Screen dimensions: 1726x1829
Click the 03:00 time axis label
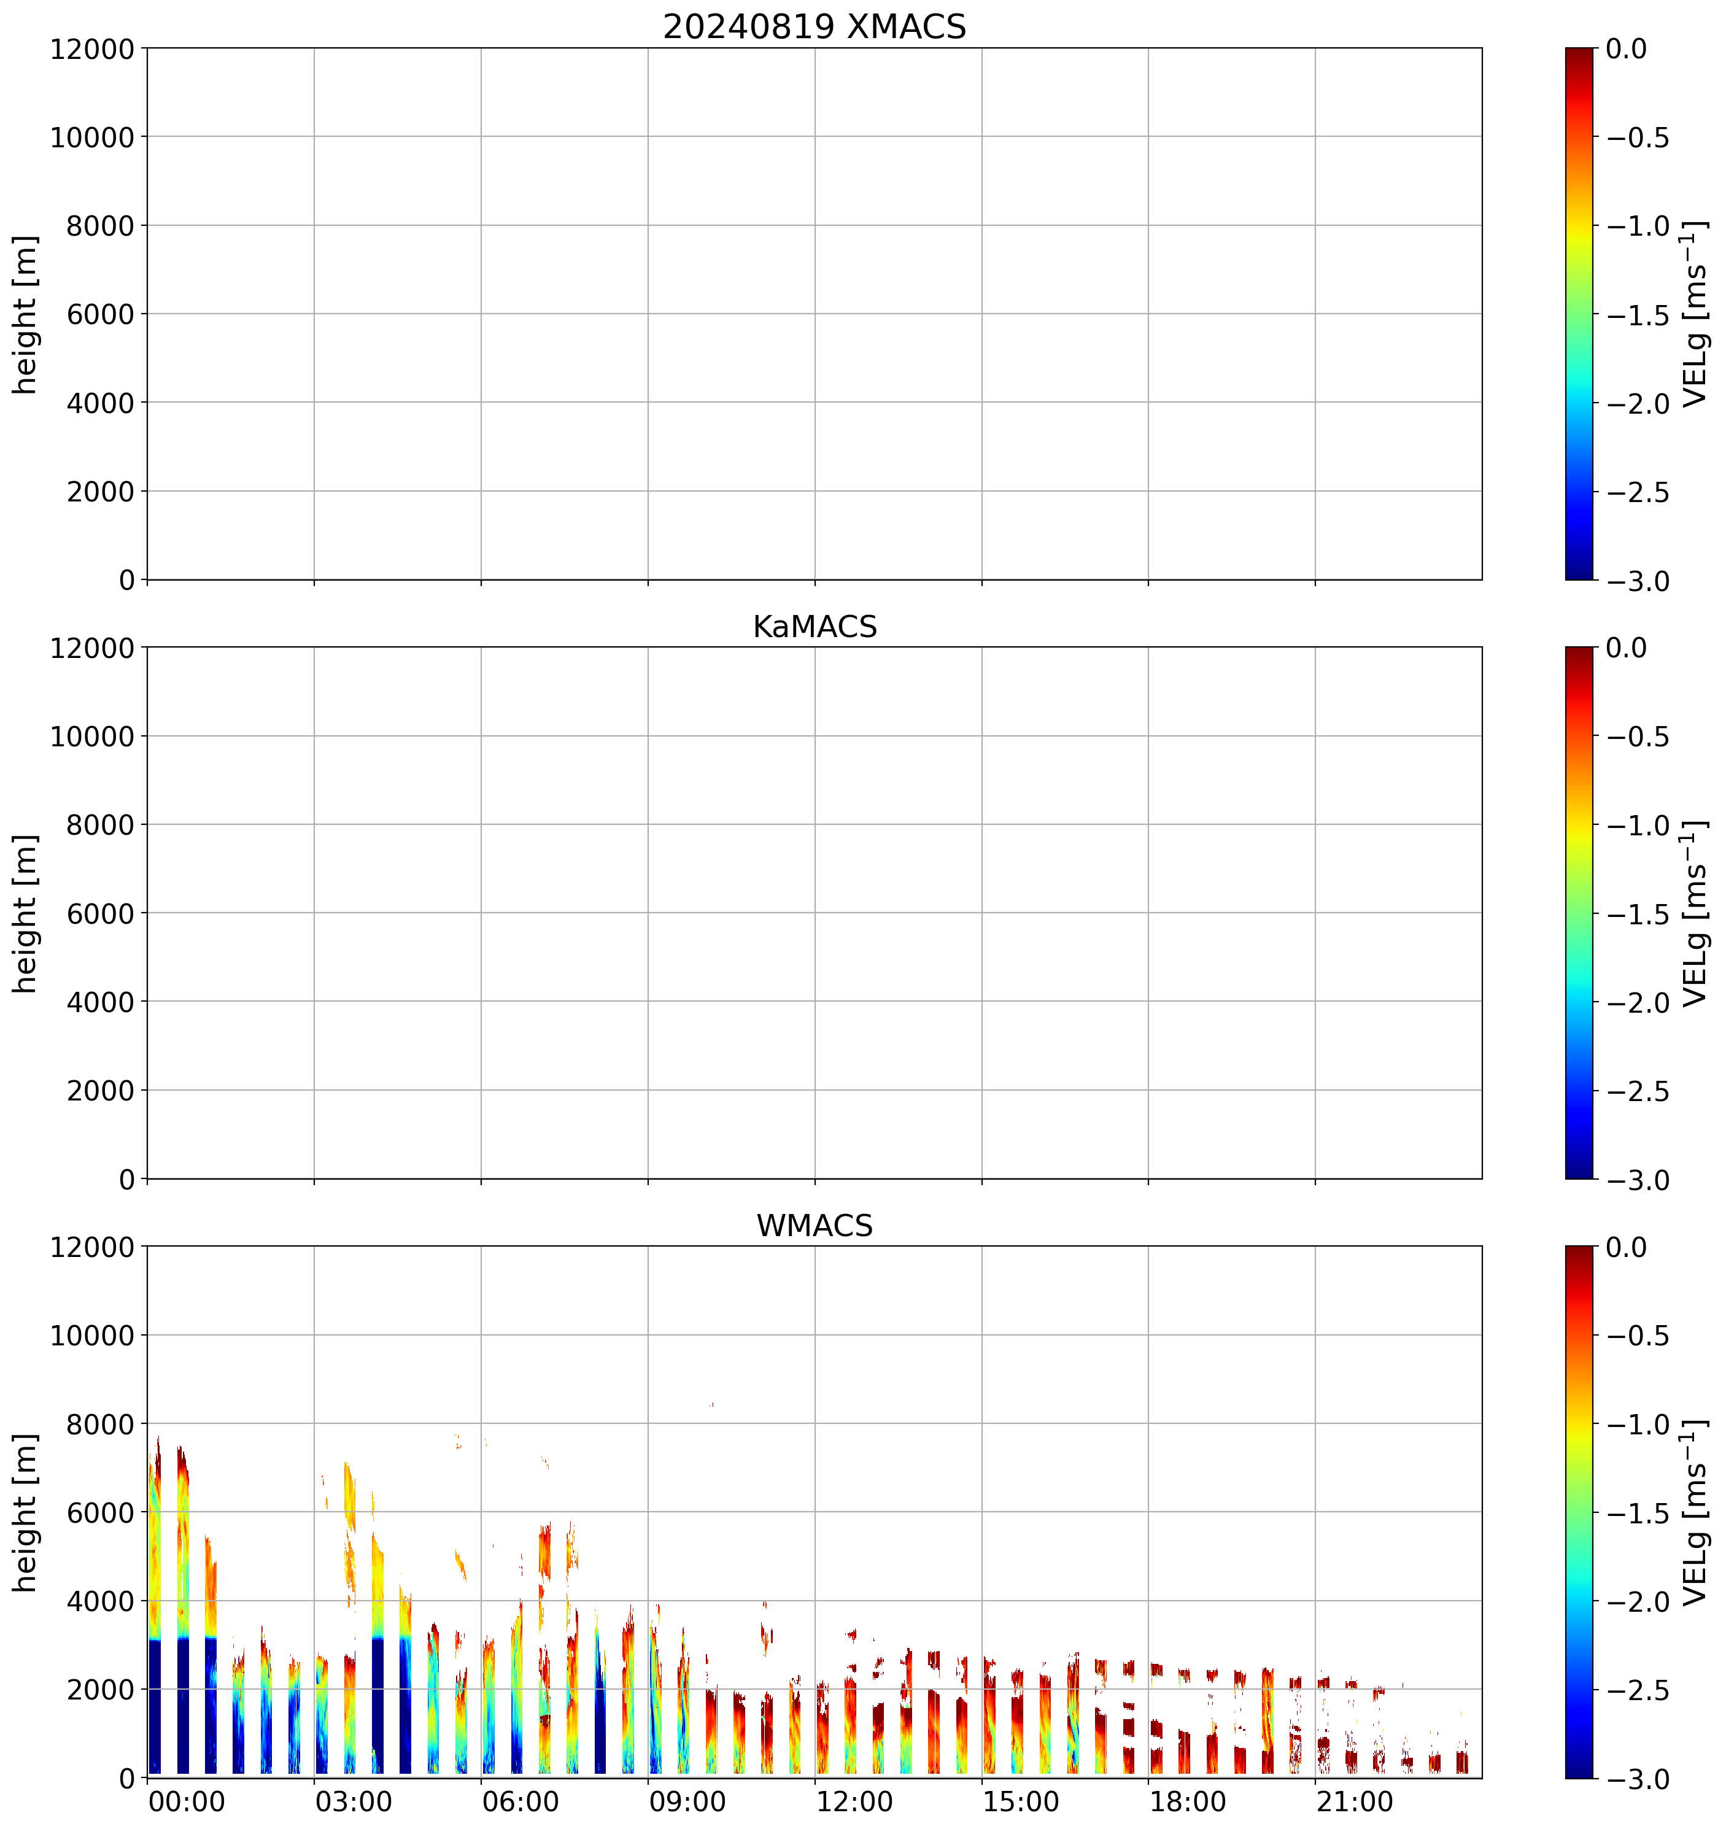pyautogui.click(x=354, y=1801)
